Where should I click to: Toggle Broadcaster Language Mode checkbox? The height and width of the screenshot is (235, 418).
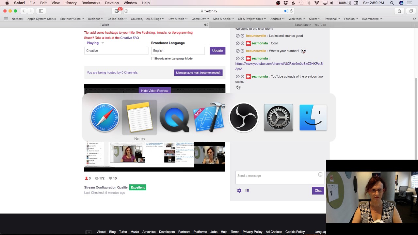153,58
